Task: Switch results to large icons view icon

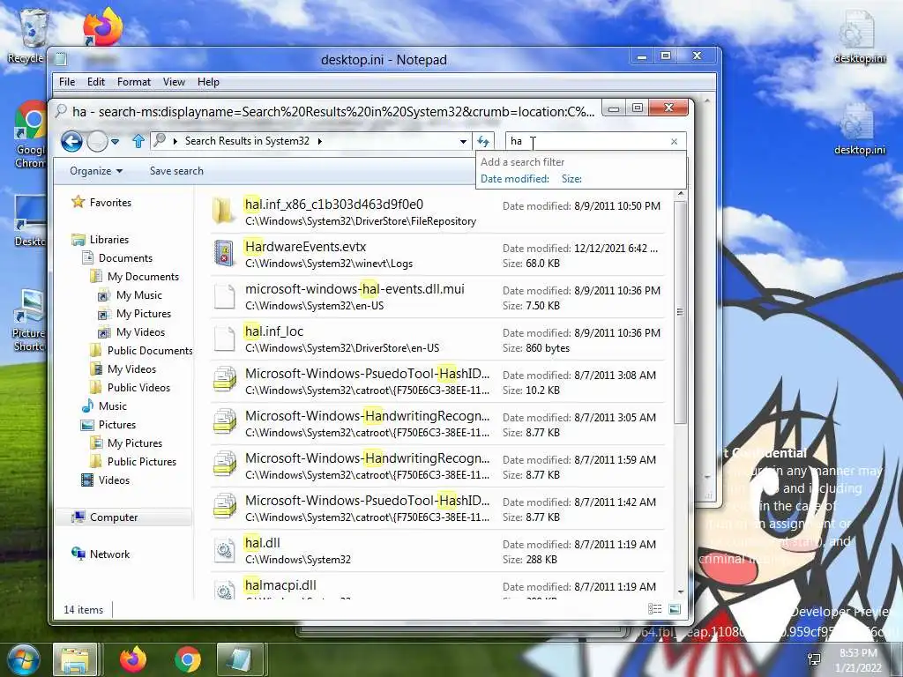Action: tap(675, 609)
